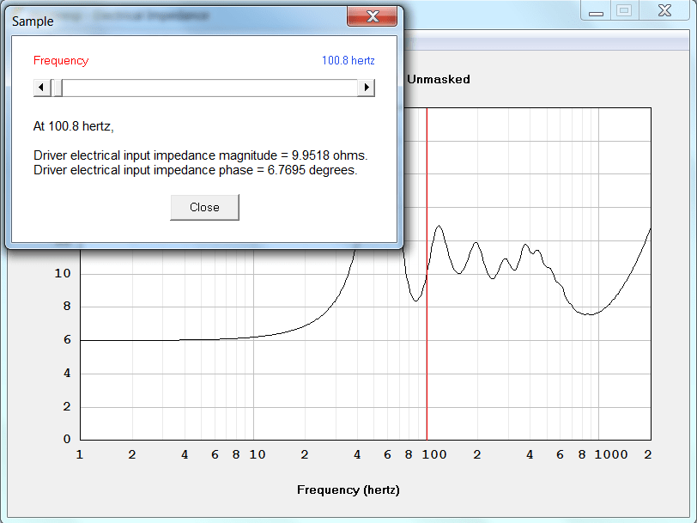This screenshot has height=523, width=697.
Task: Click the impedance magnitude 9.9518 ohms line
Action: 201,155
